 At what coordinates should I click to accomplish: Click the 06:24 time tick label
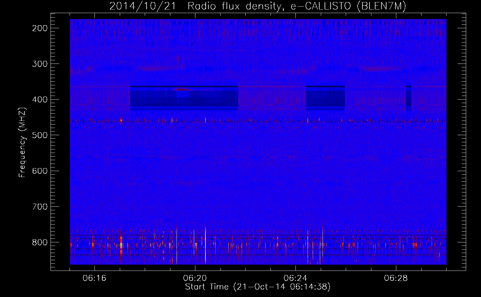[x=295, y=278]
